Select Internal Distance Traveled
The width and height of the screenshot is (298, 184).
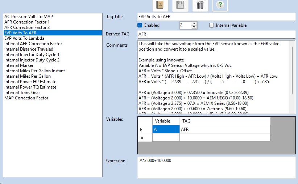53,49
